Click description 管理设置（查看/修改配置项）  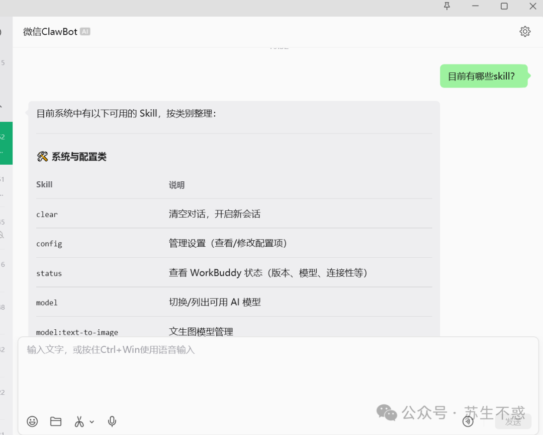pyautogui.click(x=228, y=243)
